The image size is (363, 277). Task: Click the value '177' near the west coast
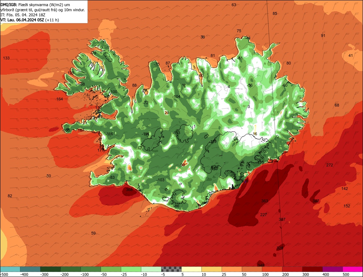(101, 150)
